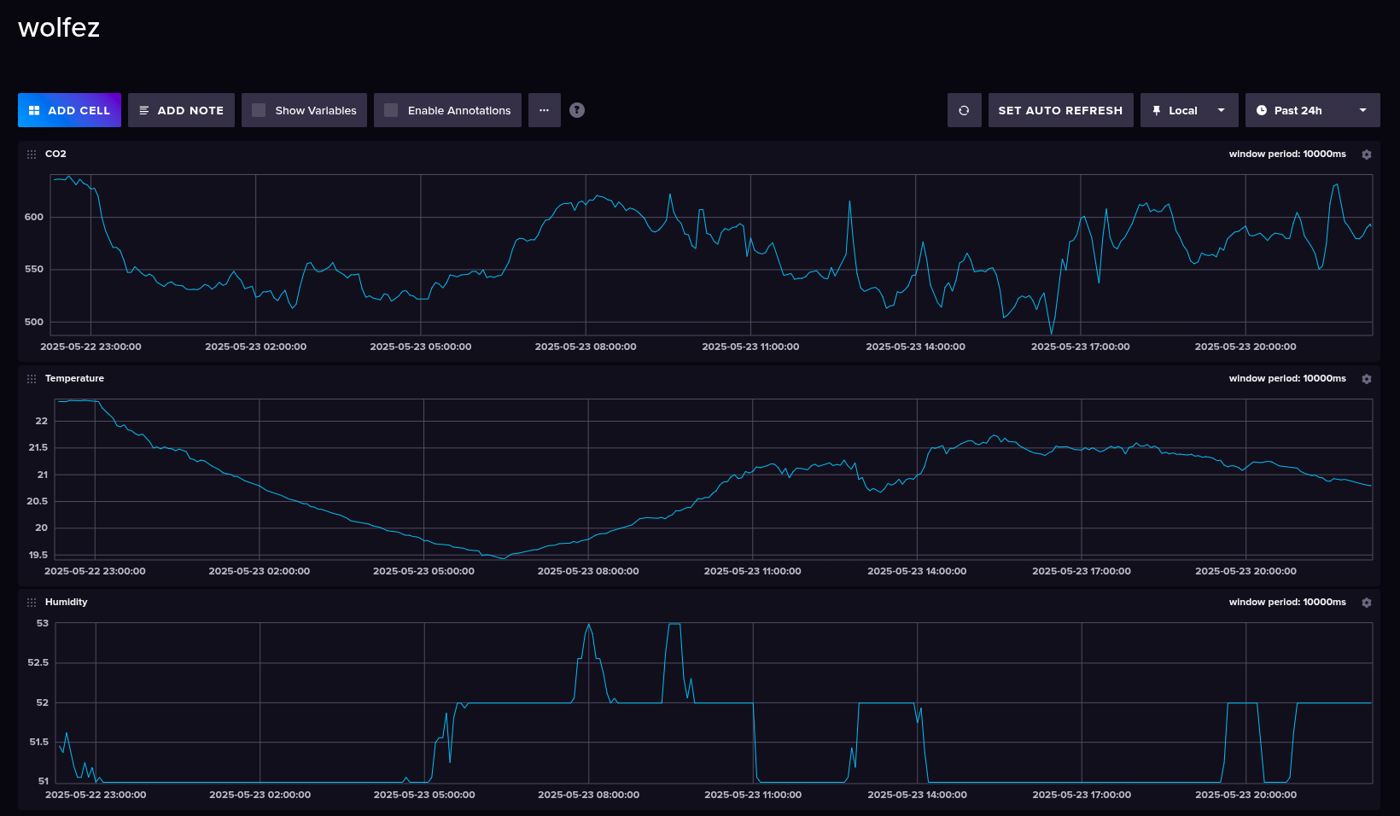Click the pin icon in Local selector

click(x=1157, y=109)
